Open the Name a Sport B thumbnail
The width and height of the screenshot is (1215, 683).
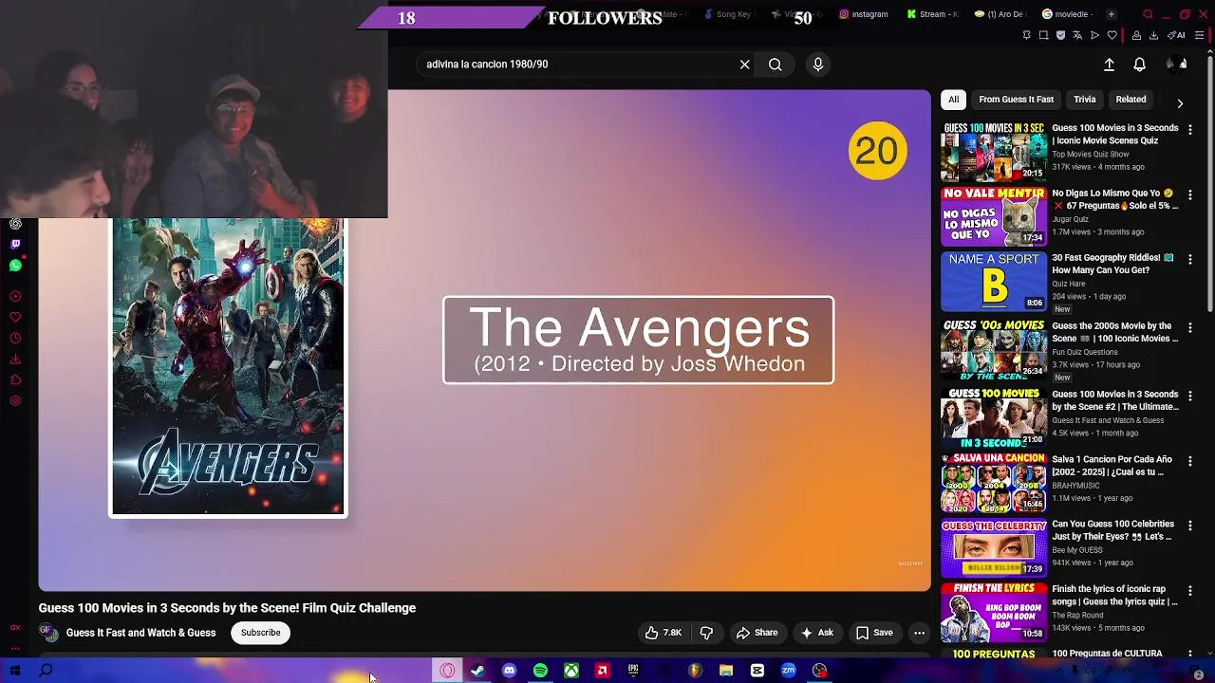coord(993,281)
